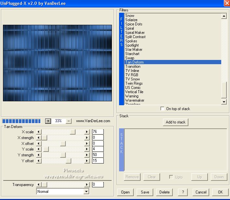This screenshot has height=200, width=230.
Task: Click the OK button
Action: (220, 192)
